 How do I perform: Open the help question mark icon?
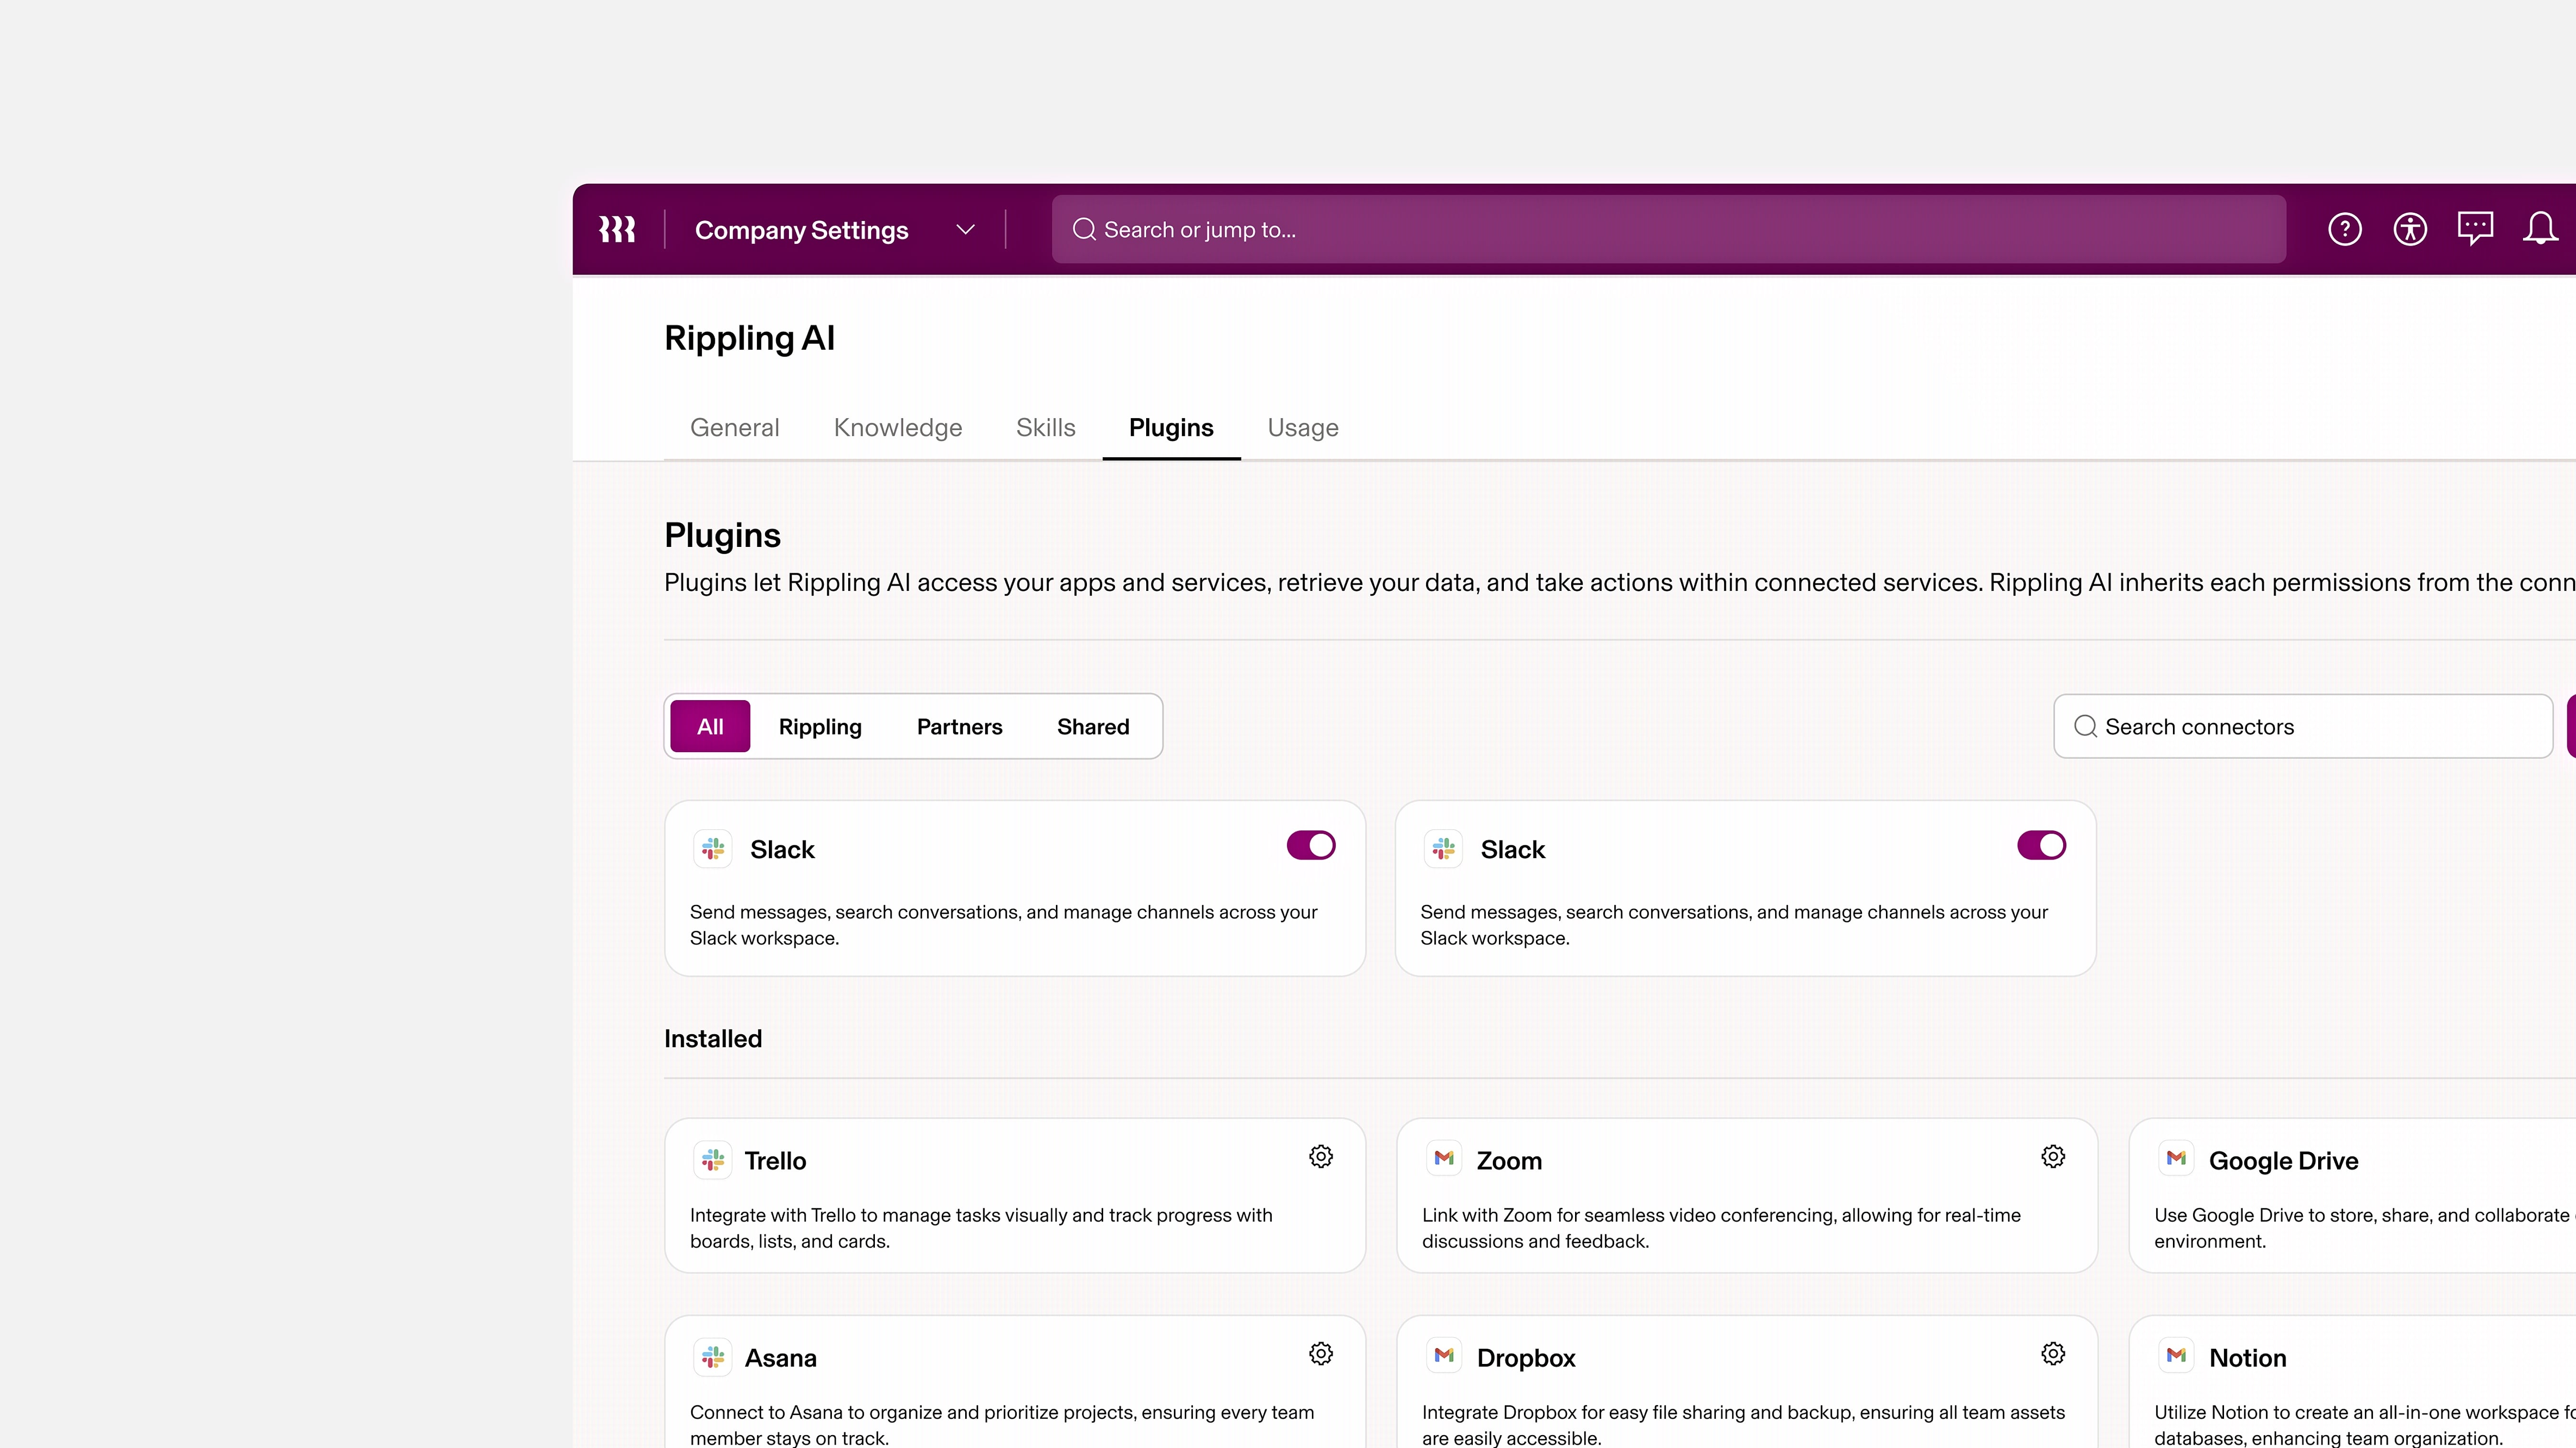point(2344,230)
